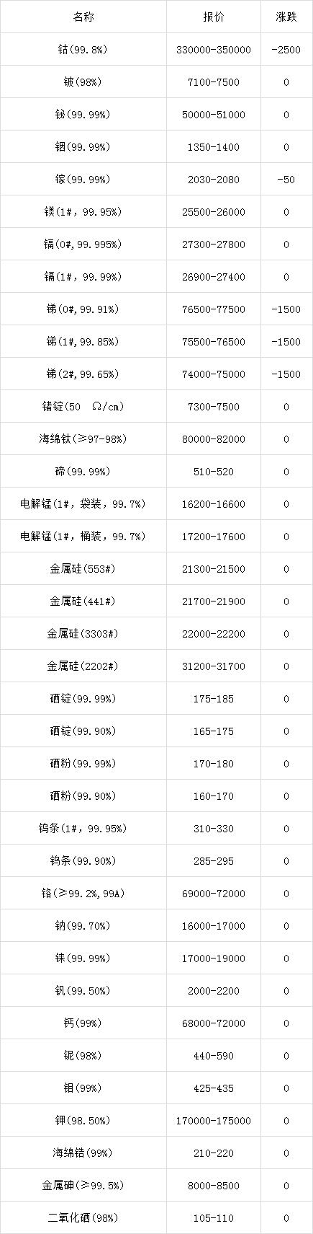Click price 21300-21500 for 金属硅(553#)
The width and height of the screenshot is (313, 1234).
(x=214, y=569)
